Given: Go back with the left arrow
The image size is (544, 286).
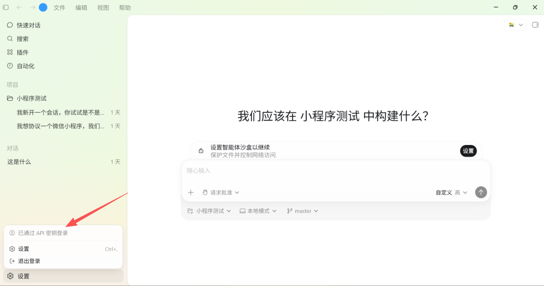Looking at the screenshot, I should (x=19, y=7).
